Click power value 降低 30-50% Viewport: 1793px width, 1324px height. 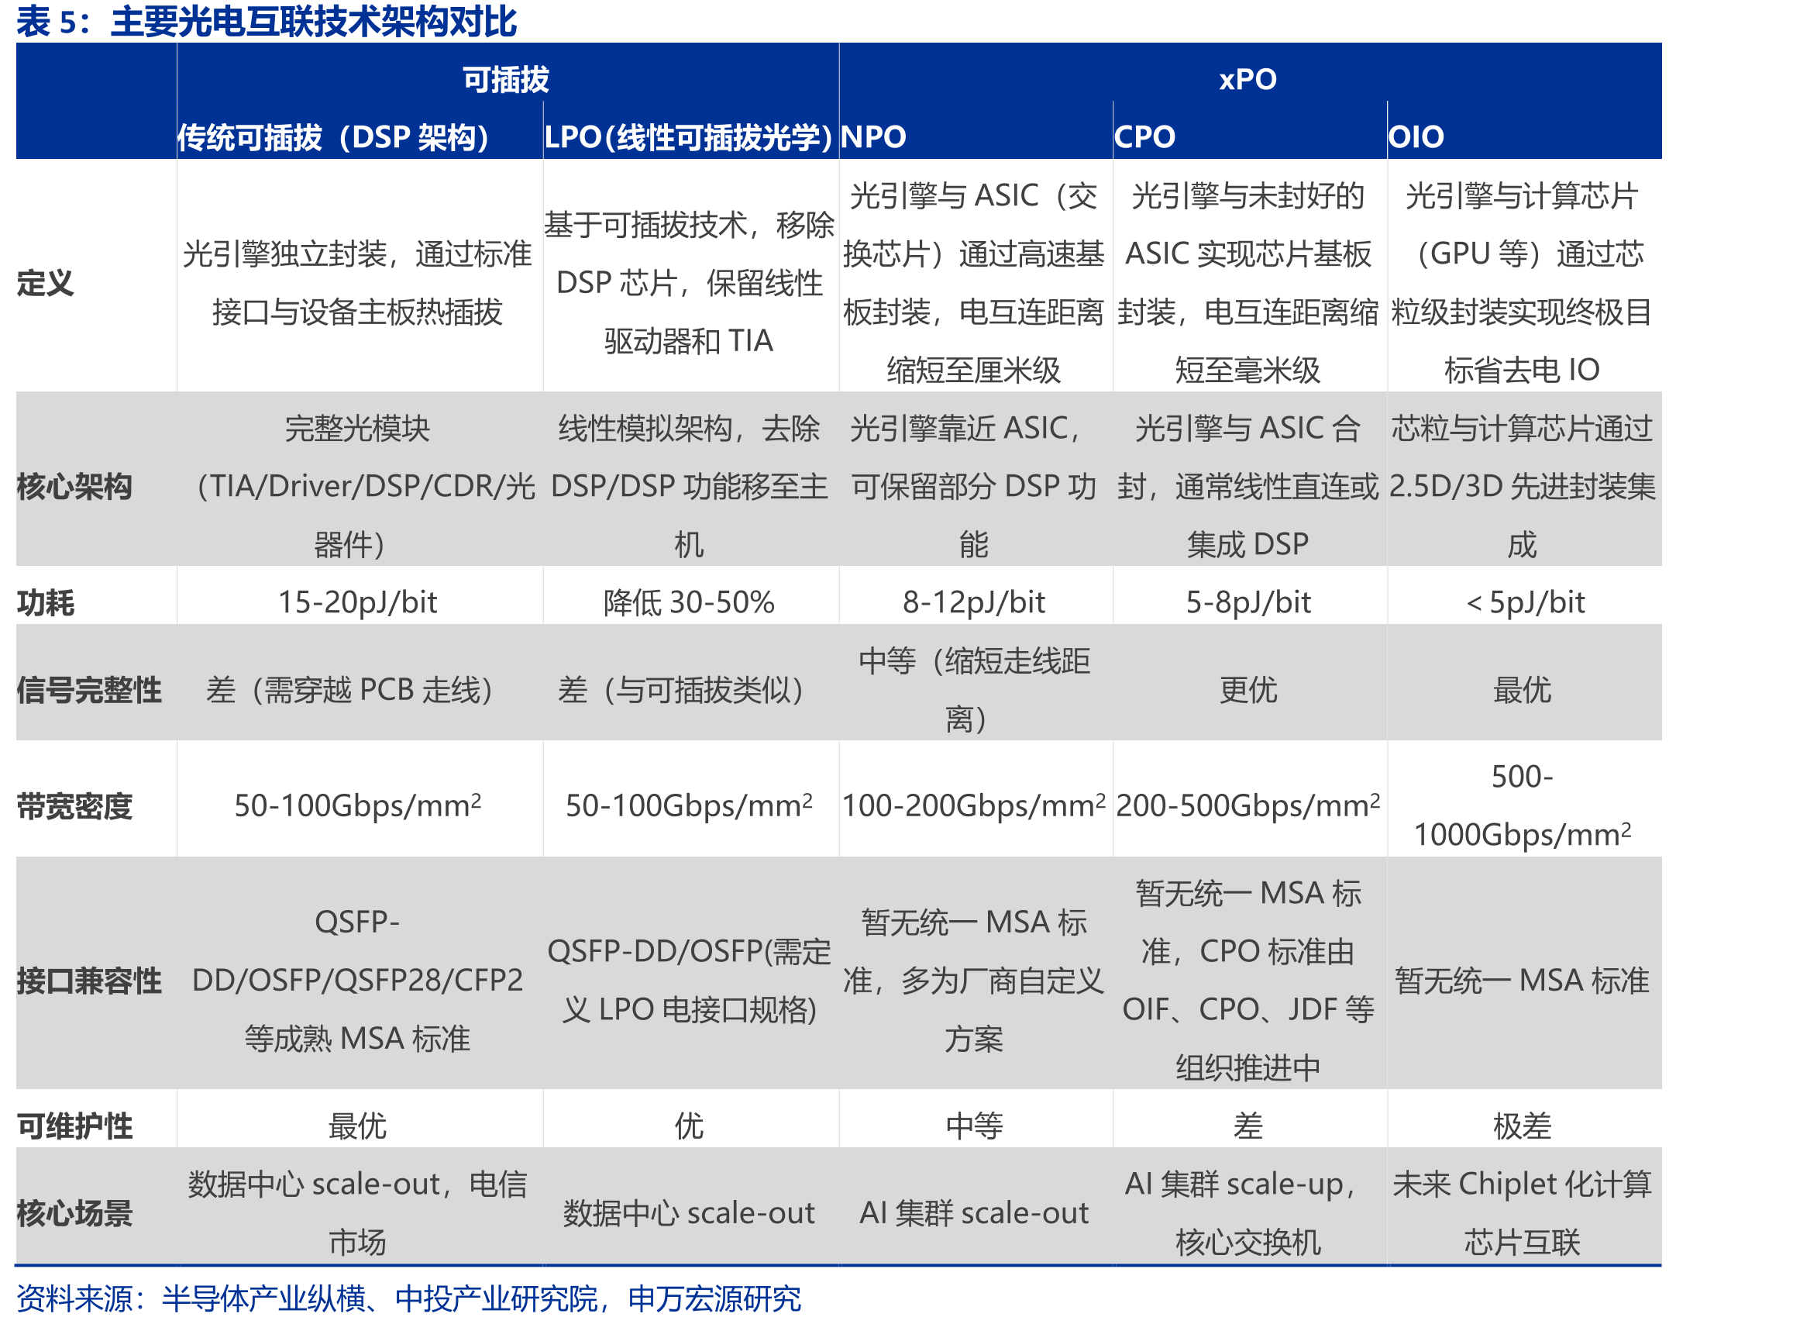pos(689,602)
